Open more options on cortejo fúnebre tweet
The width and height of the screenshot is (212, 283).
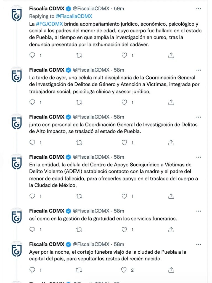coord(198,244)
